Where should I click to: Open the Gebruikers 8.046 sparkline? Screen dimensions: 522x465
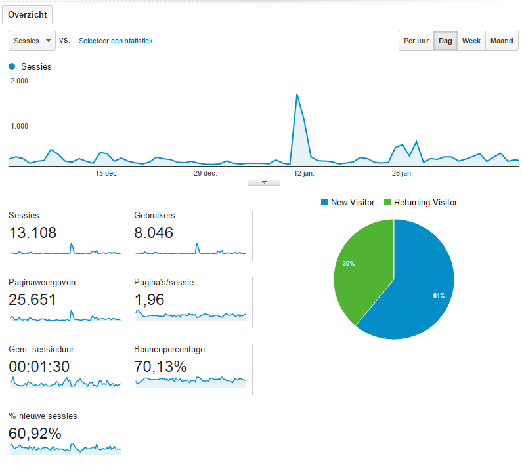190,250
